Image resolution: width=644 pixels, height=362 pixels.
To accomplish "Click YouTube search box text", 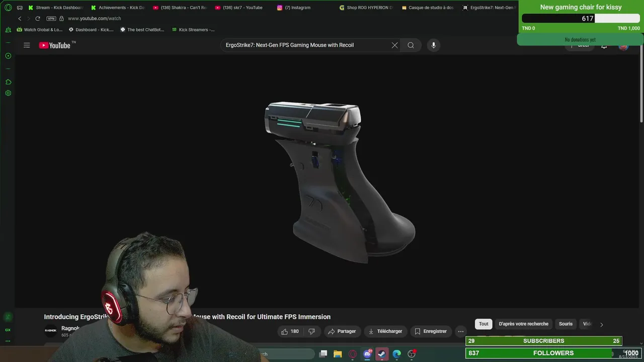I will [290, 45].
